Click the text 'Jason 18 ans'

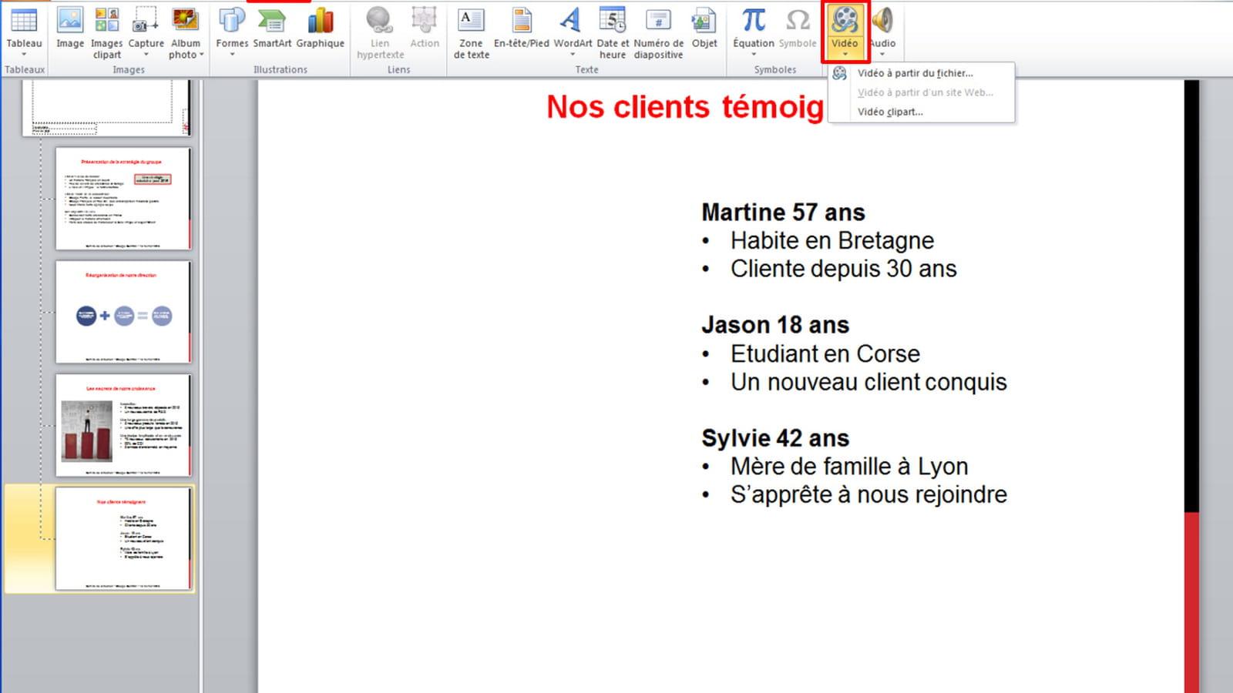(775, 325)
